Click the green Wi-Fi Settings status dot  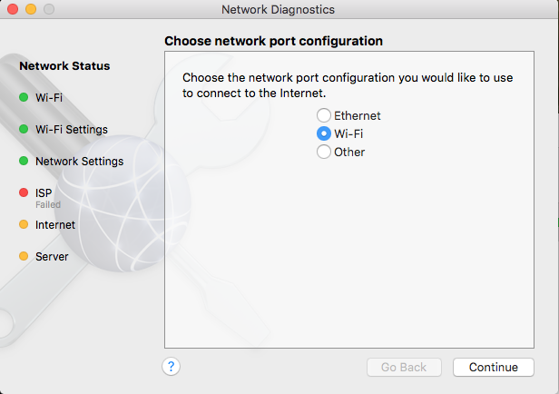(x=24, y=129)
